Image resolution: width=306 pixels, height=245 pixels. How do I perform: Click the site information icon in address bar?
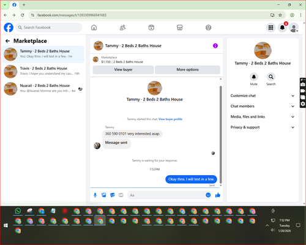[x=32, y=15]
